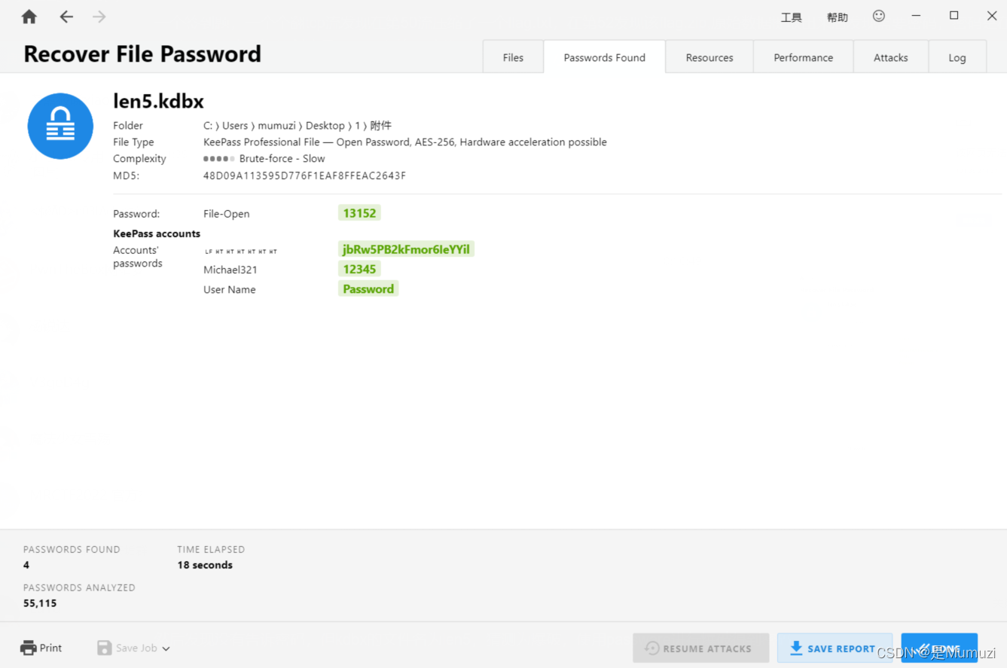Click the blue DONE button

pyautogui.click(x=939, y=648)
